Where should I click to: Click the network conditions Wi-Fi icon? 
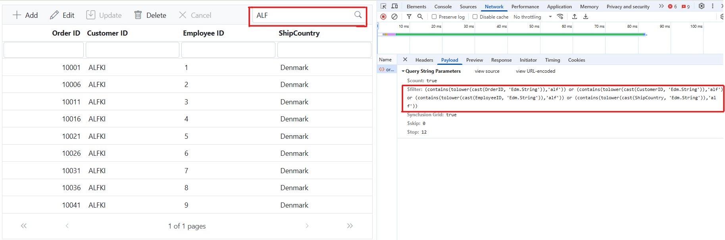560,17
